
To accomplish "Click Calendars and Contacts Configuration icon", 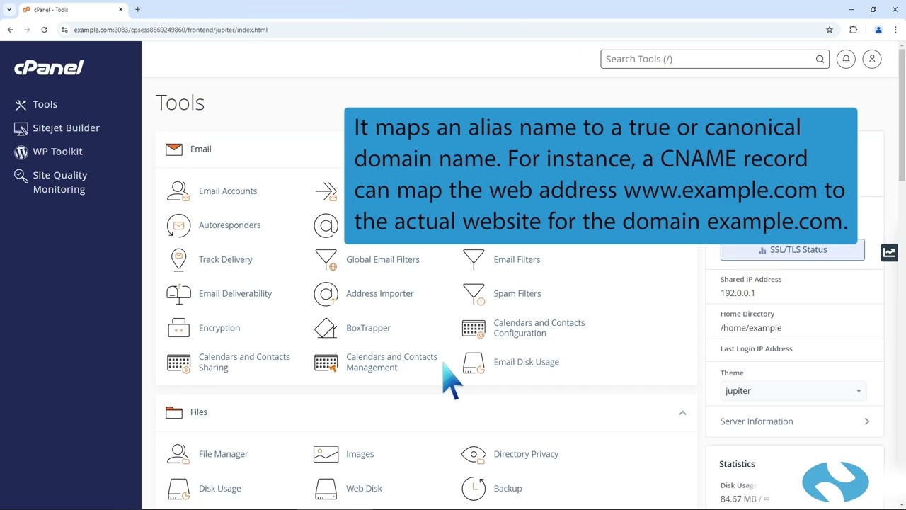I will tap(474, 328).
